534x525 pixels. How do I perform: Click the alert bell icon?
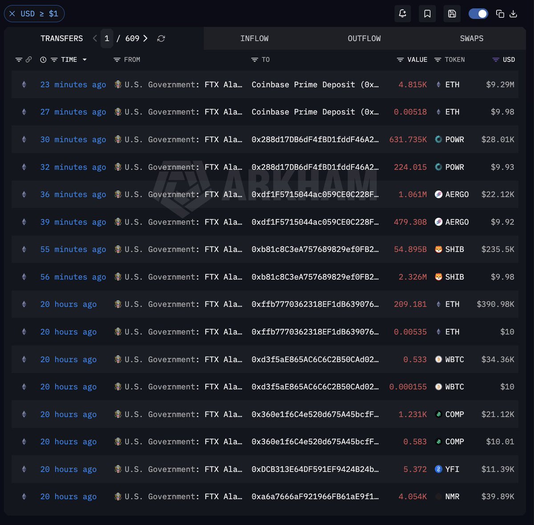tap(403, 14)
